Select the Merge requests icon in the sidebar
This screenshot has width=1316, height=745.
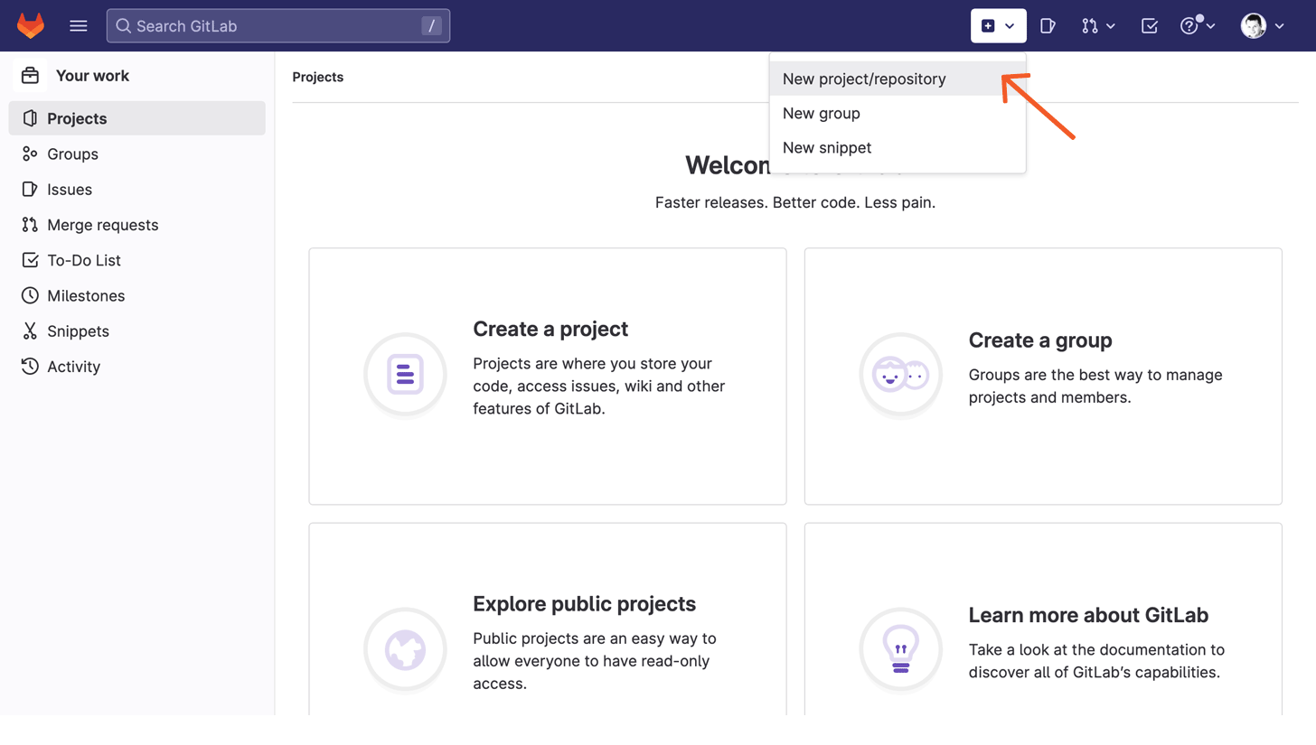tap(30, 224)
